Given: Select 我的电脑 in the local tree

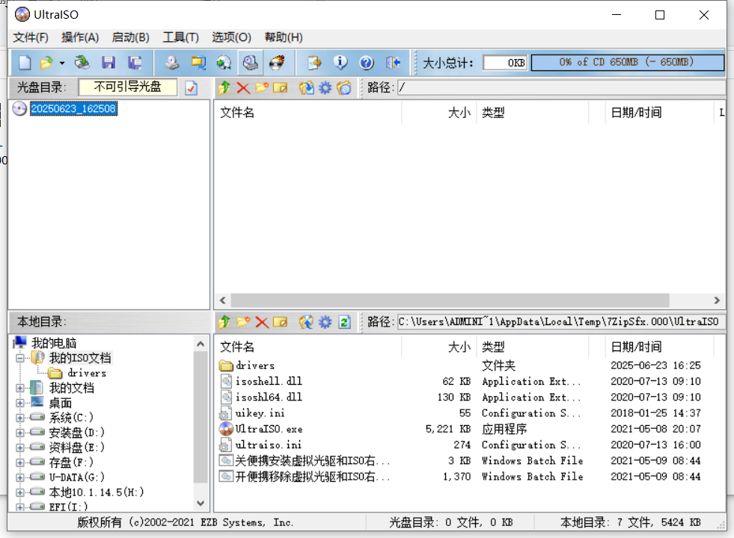Looking at the screenshot, I should 53,343.
